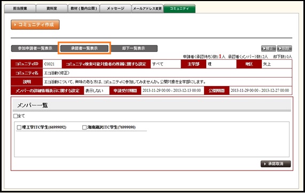Open the メールアドレス変更 tab
Screen dimensions: 305x193
[147, 9]
